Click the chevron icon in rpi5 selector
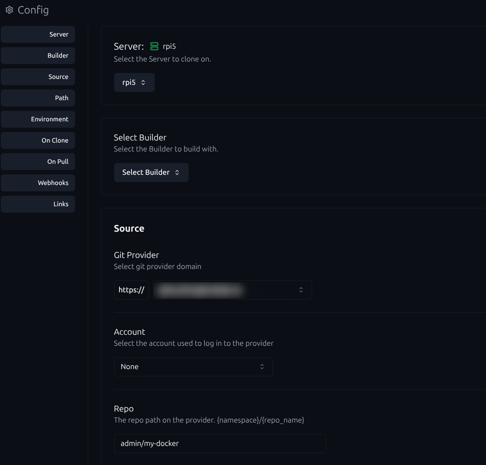 point(143,83)
